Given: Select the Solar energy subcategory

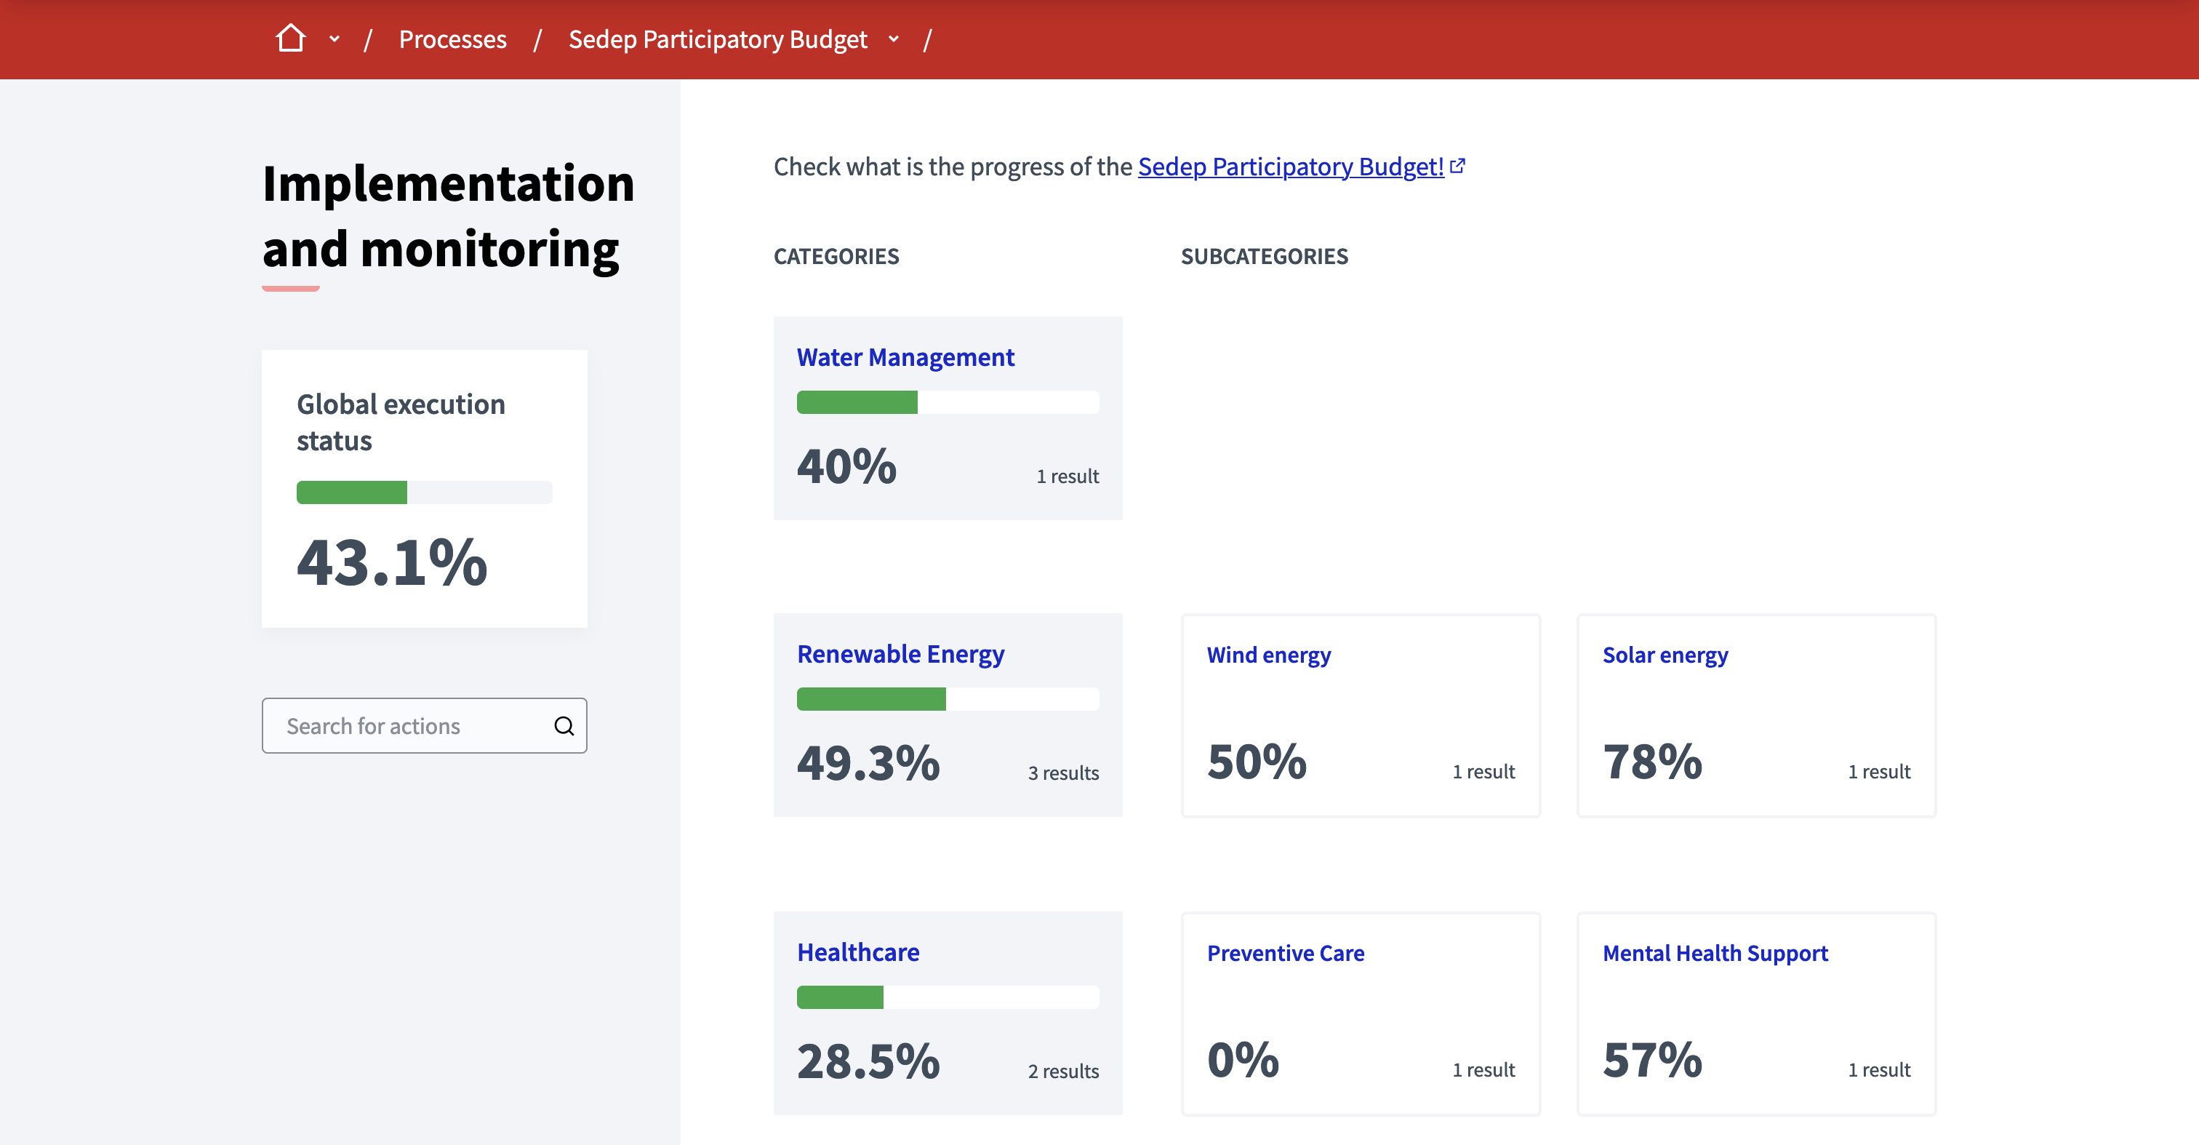Looking at the screenshot, I should pos(1665,655).
